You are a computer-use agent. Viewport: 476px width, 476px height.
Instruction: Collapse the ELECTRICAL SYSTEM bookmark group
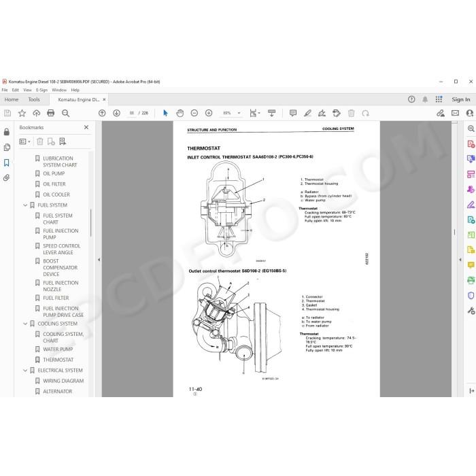coord(26,371)
